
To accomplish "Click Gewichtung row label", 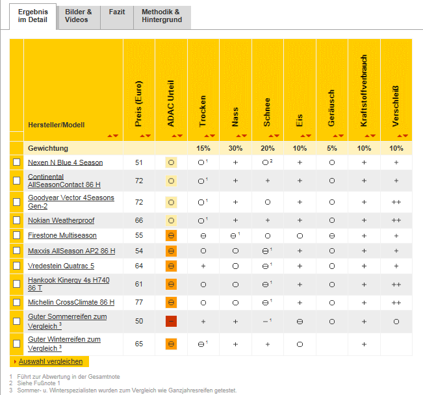I will tap(48, 148).
